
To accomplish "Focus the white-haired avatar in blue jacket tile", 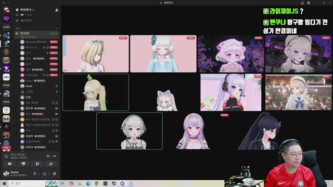I will pos(163,54).
